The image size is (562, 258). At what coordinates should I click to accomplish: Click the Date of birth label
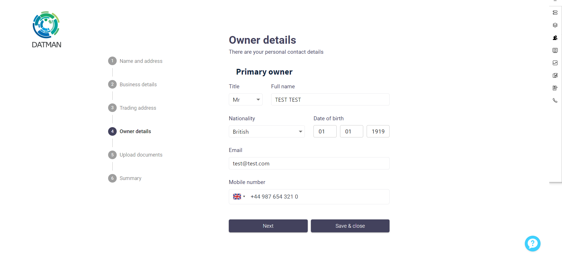pyautogui.click(x=329, y=118)
